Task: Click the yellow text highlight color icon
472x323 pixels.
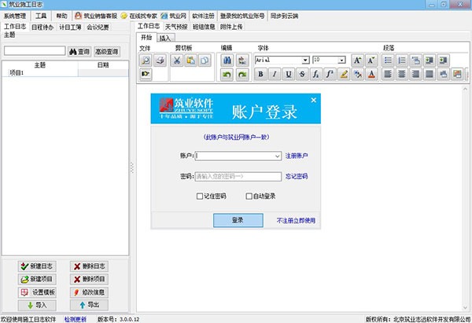Action: pyautogui.click(x=344, y=74)
